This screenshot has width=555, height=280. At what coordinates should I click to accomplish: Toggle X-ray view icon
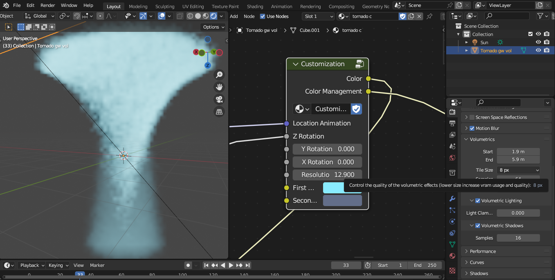coord(180,16)
